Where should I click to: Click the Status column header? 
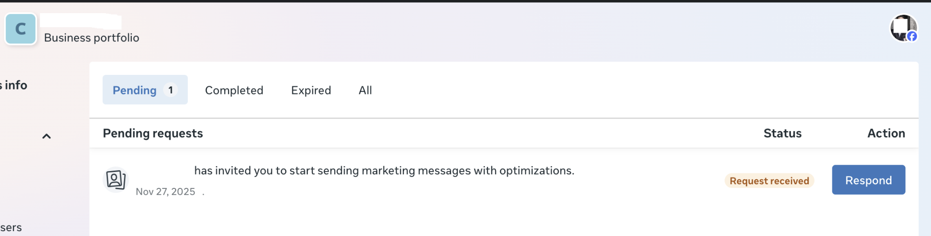tap(782, 133)
